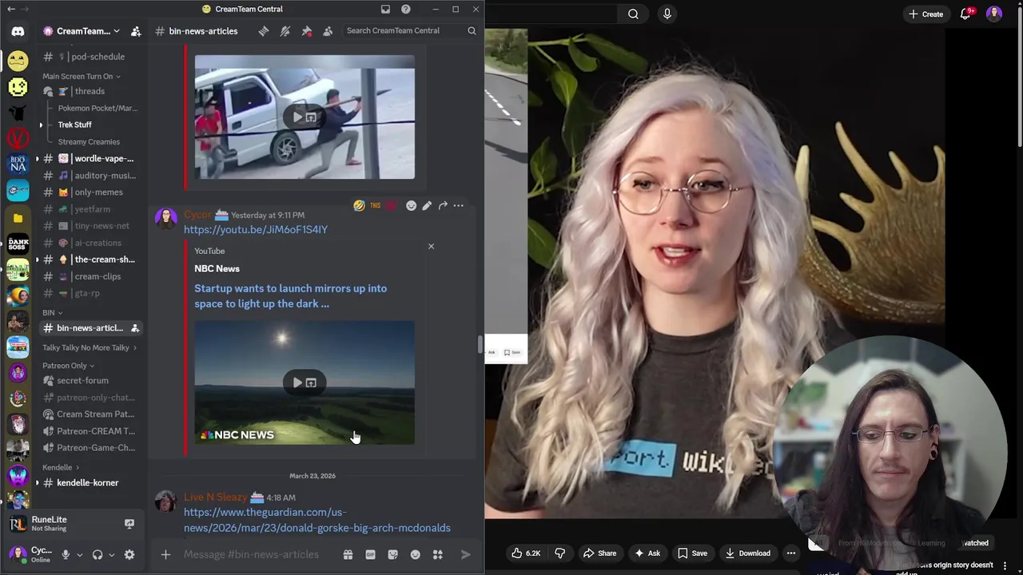Open youtu.be/JiM6oF1S4IY link
The image size is (1023, 575).
(x=256, y=229)
